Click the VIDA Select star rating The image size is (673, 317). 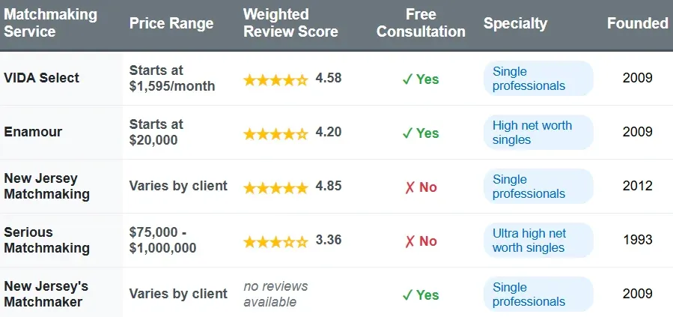(x=275, y=79)
